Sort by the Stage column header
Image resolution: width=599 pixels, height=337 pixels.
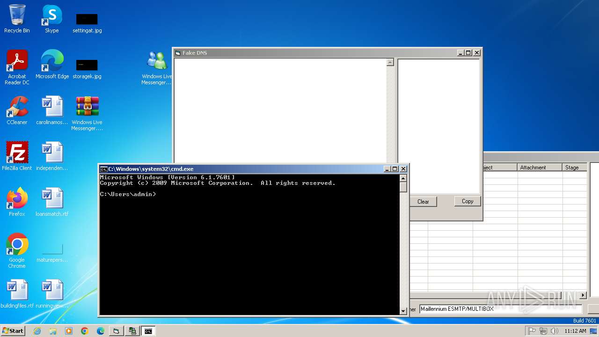click(x=575, y=168)
